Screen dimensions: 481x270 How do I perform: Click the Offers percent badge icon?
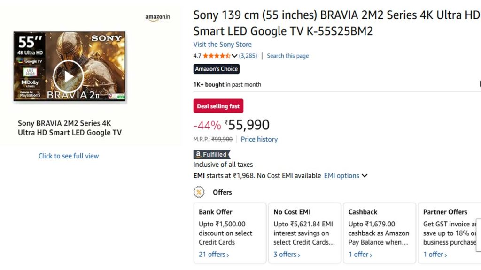(x=199, y=192)
